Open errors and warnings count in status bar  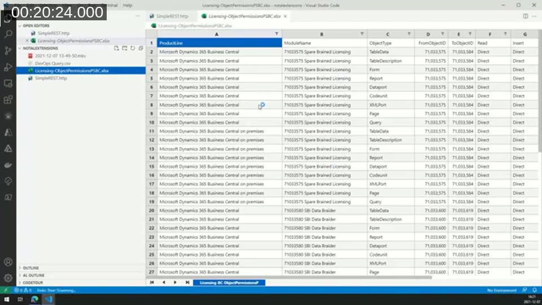click(x=23, y=290)
